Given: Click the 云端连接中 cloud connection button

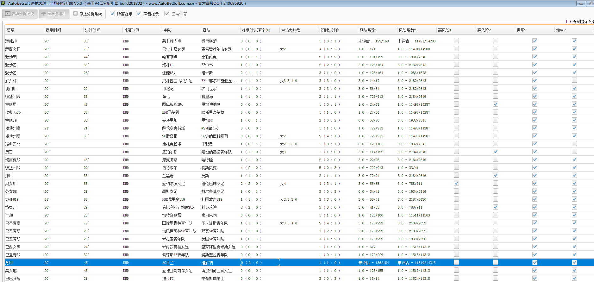Looking at the screenshot, I should (54, 14).
